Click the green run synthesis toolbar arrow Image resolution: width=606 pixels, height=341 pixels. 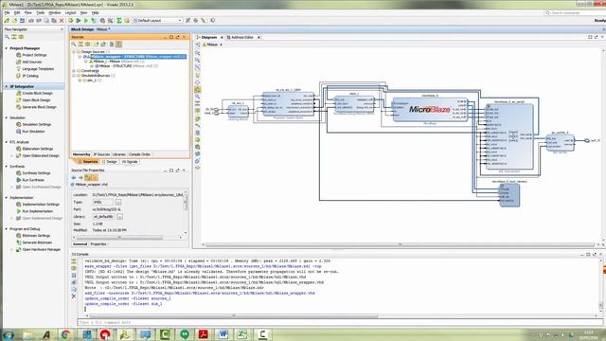pyautogui.click(x=79, y=21)
